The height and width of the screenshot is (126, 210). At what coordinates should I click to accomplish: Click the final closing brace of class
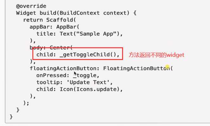(x=11, y=117)
